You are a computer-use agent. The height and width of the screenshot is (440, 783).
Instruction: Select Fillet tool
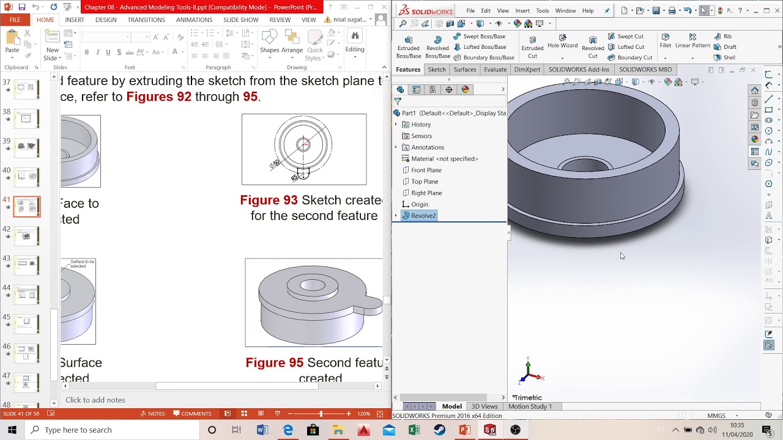pyautogui.click(x=665, y=42)
